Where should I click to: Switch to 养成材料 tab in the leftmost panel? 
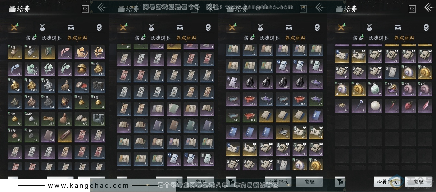(77, 38)
